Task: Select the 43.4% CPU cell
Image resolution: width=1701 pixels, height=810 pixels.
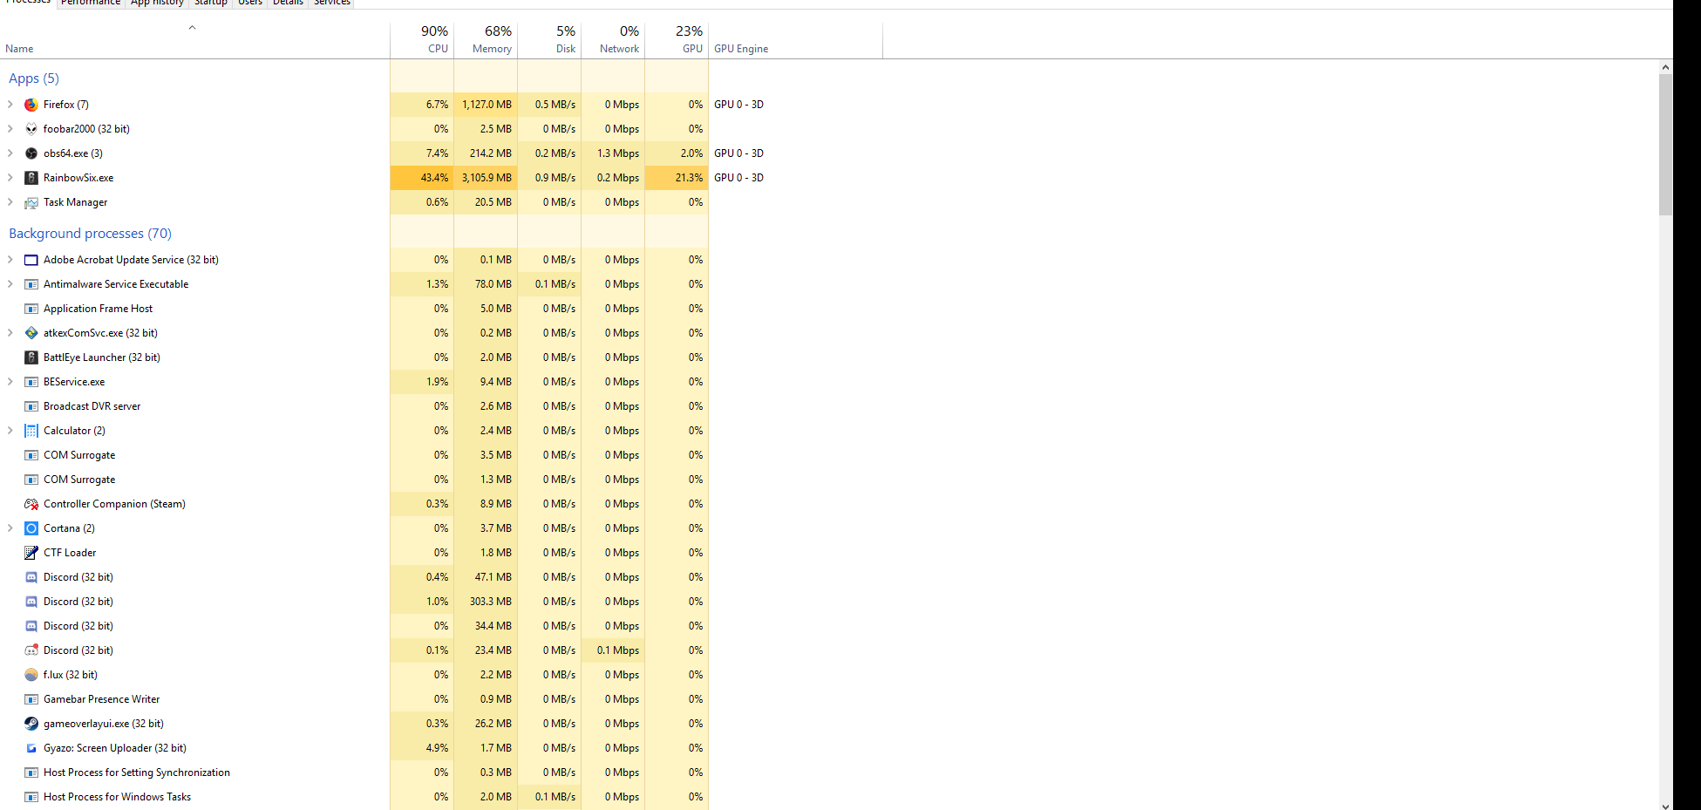Action: 422,178
